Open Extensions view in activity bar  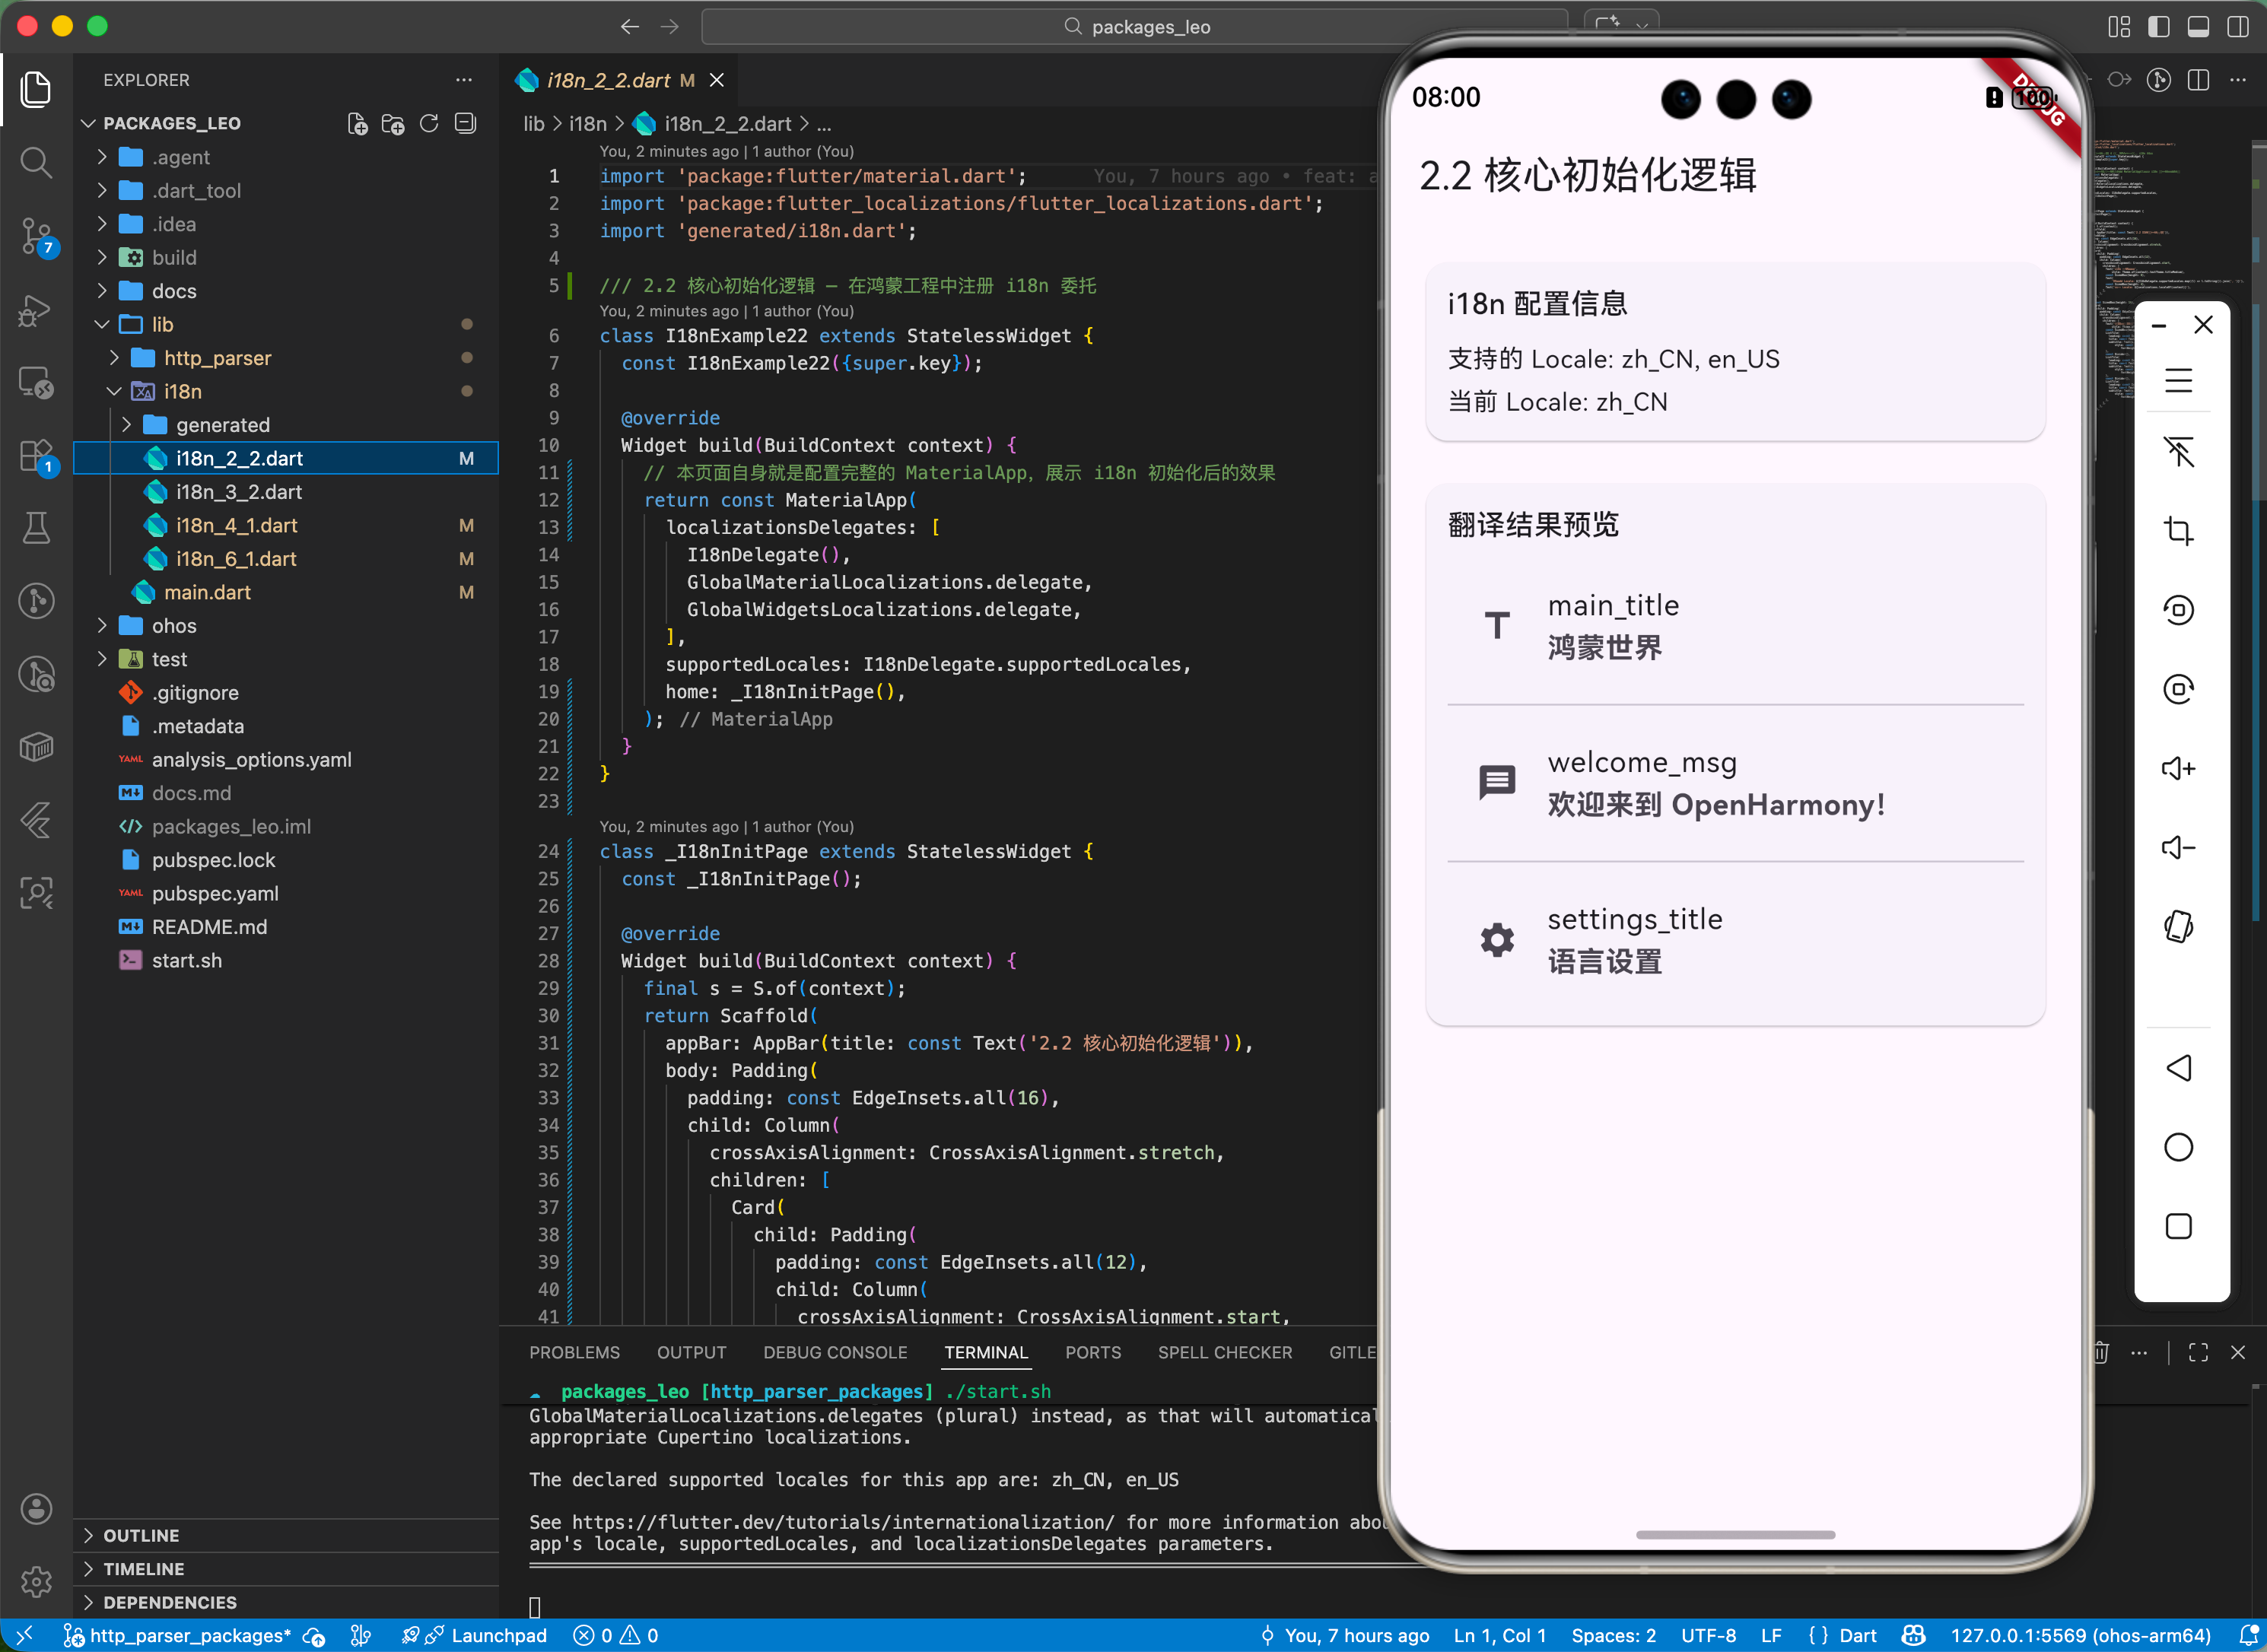click(36, 456)
